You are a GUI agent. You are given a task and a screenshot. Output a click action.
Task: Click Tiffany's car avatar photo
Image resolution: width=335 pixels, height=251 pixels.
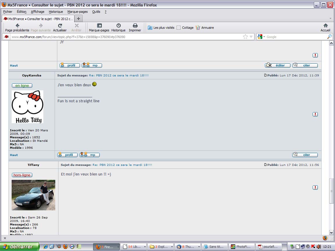point(33,195)
